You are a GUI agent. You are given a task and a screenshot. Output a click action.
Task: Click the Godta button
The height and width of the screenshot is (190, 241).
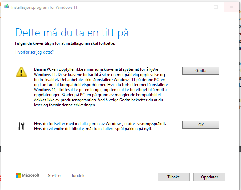click(x=201, y=70)
